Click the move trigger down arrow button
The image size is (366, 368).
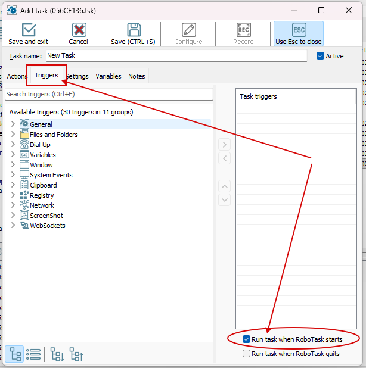coord(224,200)
